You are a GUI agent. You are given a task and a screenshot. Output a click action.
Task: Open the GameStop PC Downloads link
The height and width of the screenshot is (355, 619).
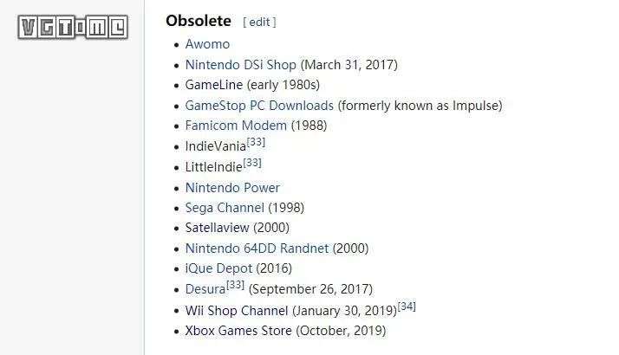pyautogui.click(x=259, y=106)
